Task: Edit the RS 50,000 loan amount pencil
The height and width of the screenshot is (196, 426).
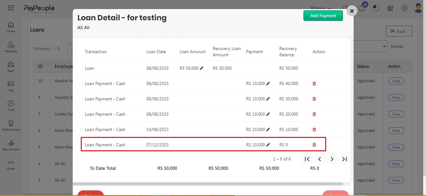Action: [202, 68]
